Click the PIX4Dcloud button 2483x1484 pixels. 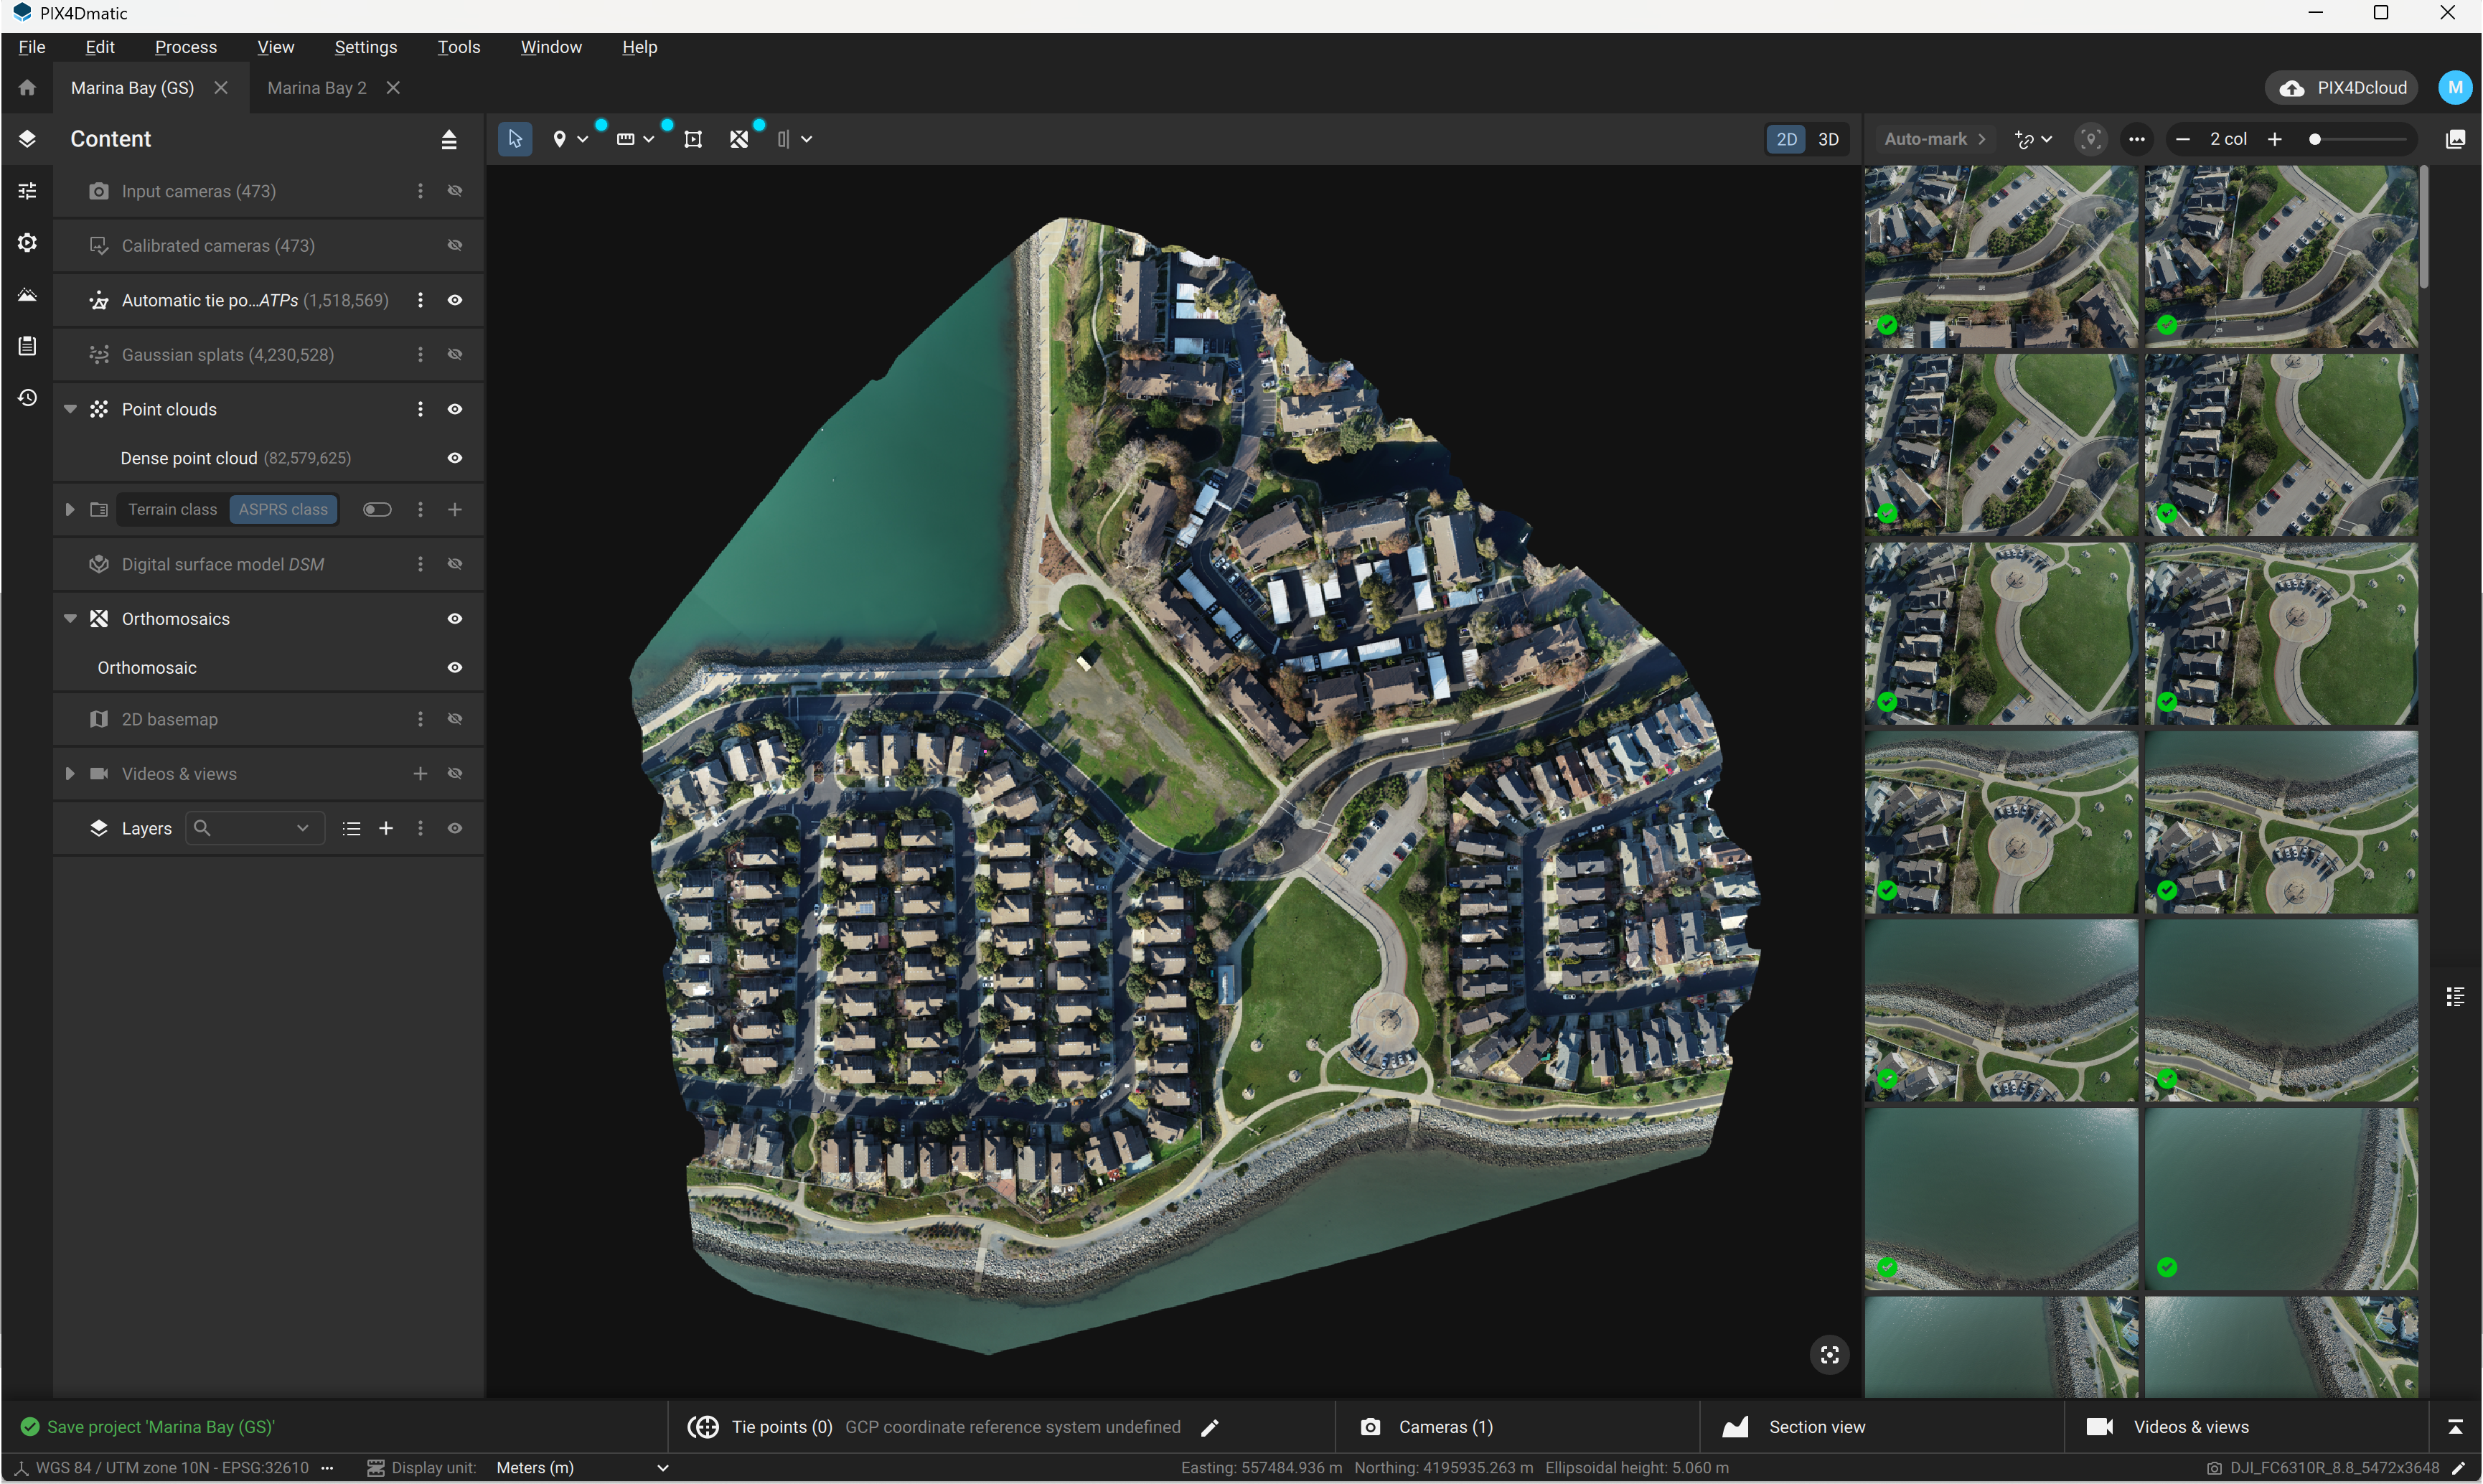click(2343, 88)
